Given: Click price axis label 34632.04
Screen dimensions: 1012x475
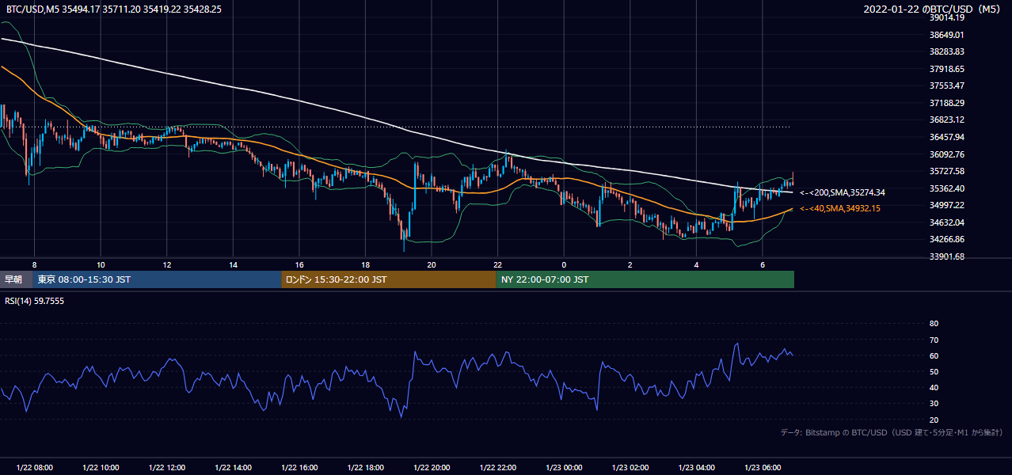Looking at the screenshot, I should point(947,222).
